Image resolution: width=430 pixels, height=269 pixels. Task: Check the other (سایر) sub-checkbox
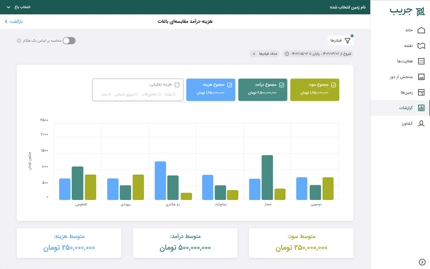(110, 94)
